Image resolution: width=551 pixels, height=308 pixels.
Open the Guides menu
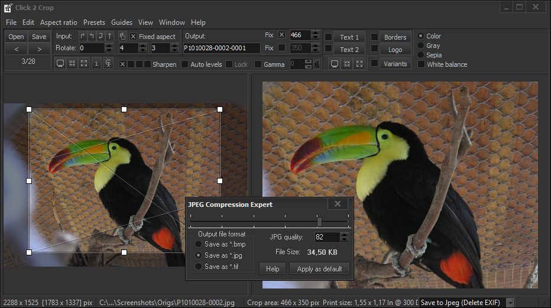(x=122, y=22)
